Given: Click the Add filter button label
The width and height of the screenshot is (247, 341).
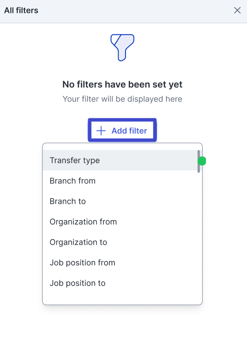Looking at the screenshot, I should (129, 131).
